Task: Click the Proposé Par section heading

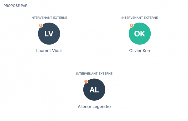Action: click(15, 6)
